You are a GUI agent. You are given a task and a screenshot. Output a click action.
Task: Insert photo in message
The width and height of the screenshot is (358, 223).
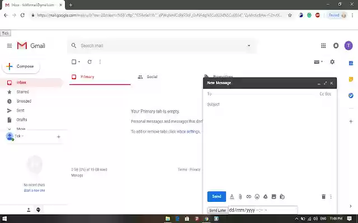(x=274, y=197)
